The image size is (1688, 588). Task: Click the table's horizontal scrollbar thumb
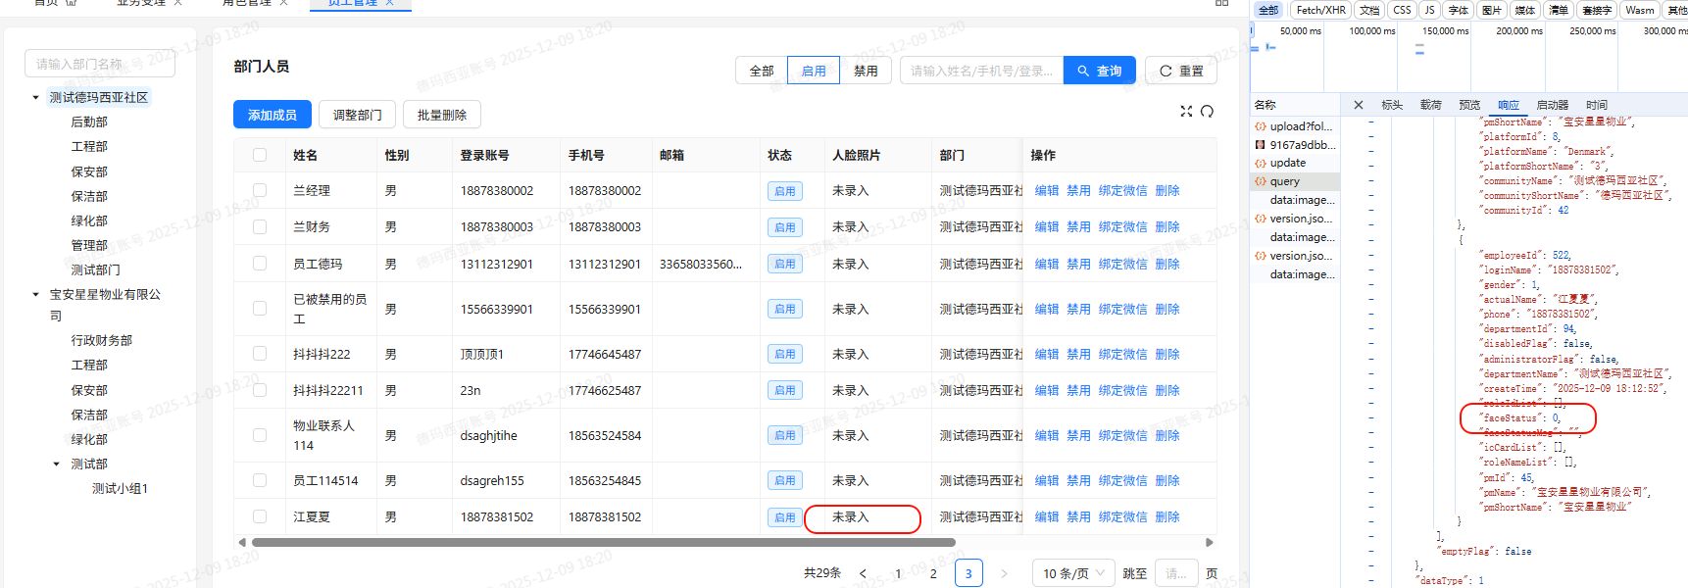pyautogui.click(x=603, y=542)
